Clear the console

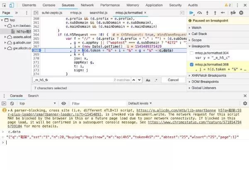tap(12, 104)
